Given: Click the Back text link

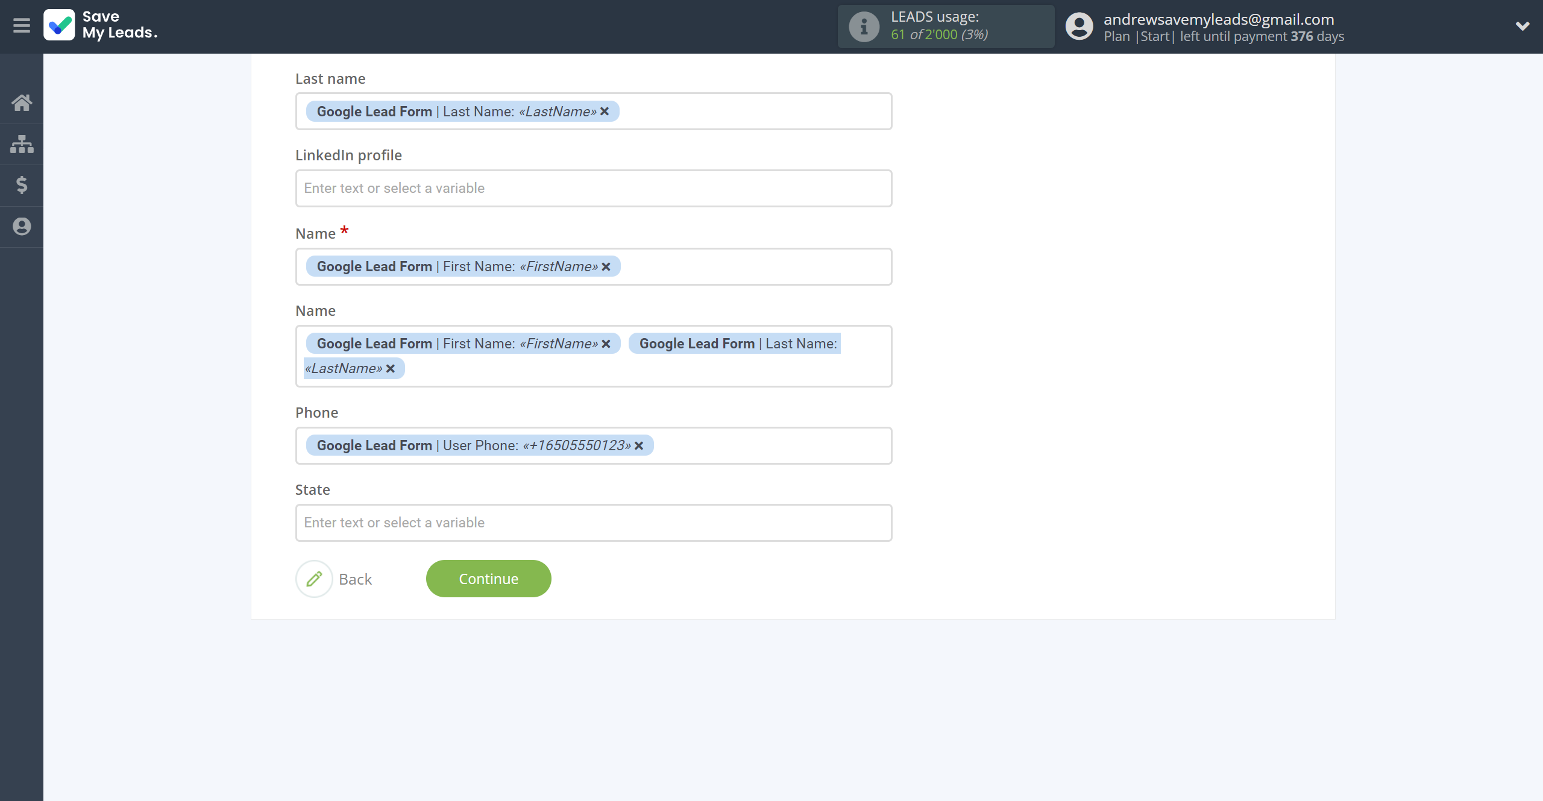Looking at the screenshot, I should [356, 579].
